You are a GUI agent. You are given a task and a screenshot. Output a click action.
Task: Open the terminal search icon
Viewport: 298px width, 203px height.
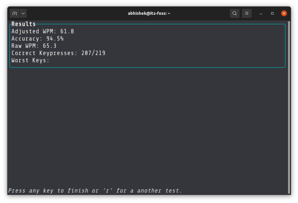point(234,13)
